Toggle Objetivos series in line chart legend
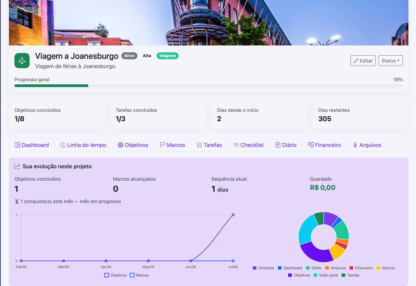416x286 pixels. [115, 275]
